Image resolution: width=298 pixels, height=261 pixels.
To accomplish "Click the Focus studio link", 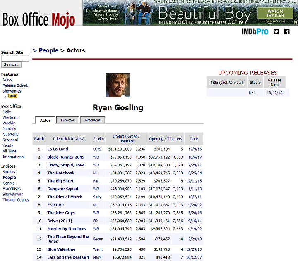I will (98, 239).
